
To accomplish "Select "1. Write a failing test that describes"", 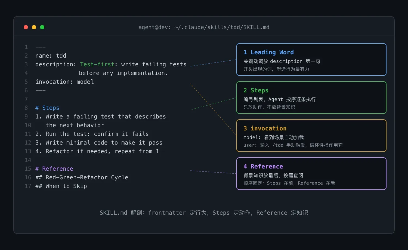I will [x=101, y=117].
